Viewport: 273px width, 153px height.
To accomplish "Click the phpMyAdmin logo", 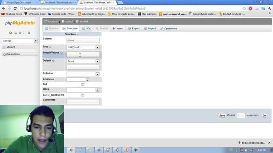I will pyautogui.click(x=20, y=23).
